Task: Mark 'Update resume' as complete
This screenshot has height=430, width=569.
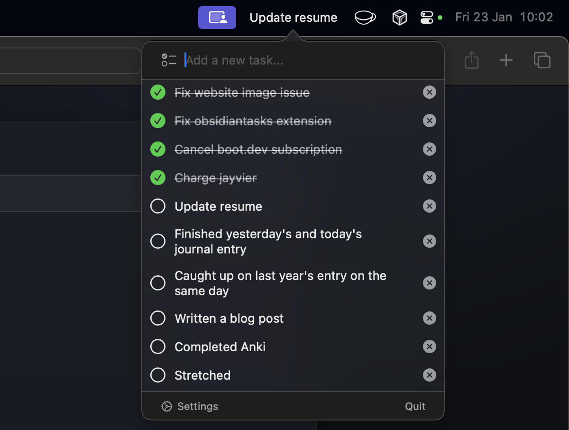Action: click(158, 206)
